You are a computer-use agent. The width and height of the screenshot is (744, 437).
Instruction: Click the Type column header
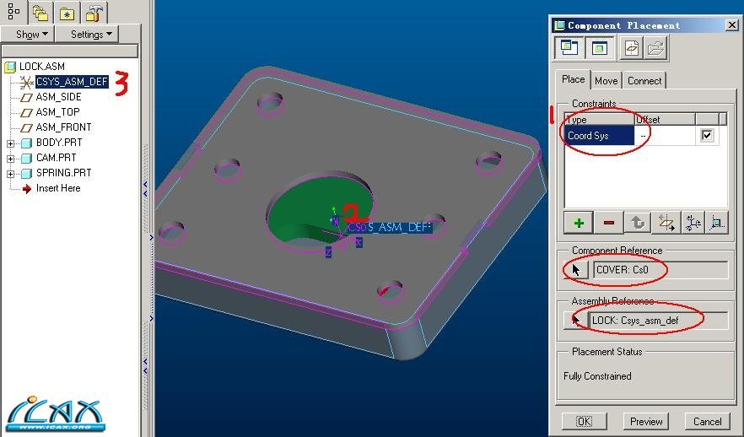(599, 120)
